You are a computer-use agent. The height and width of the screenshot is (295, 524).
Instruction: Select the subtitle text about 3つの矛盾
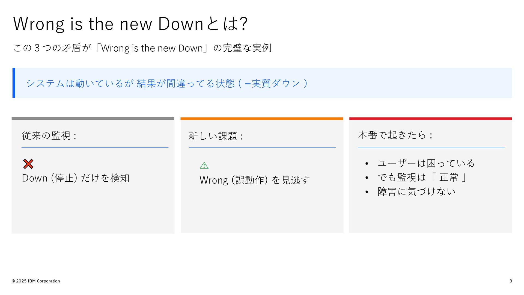coord(142,48)
